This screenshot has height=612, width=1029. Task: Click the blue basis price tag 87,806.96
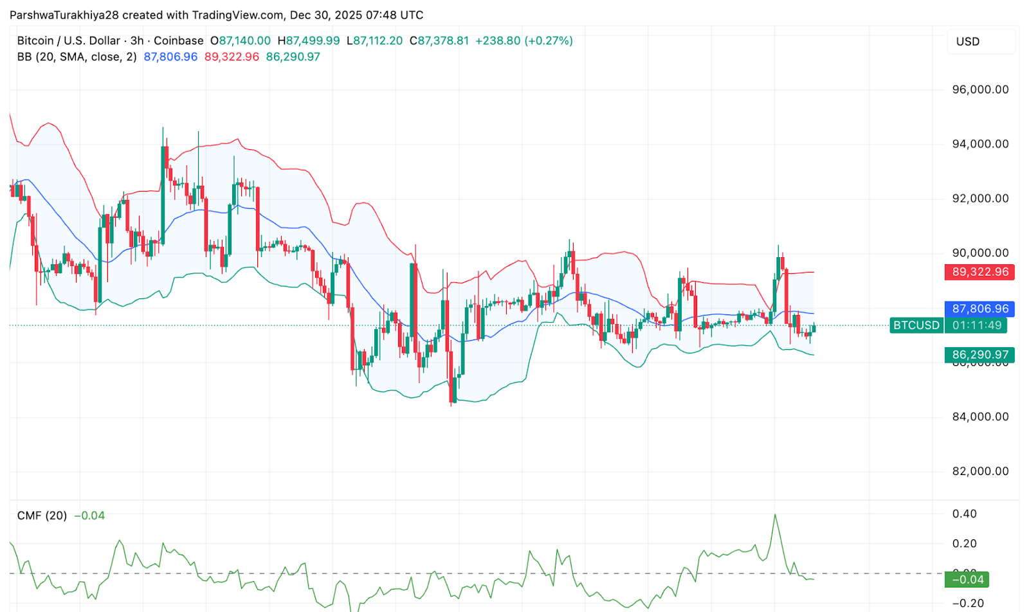[x=979, y=309]
